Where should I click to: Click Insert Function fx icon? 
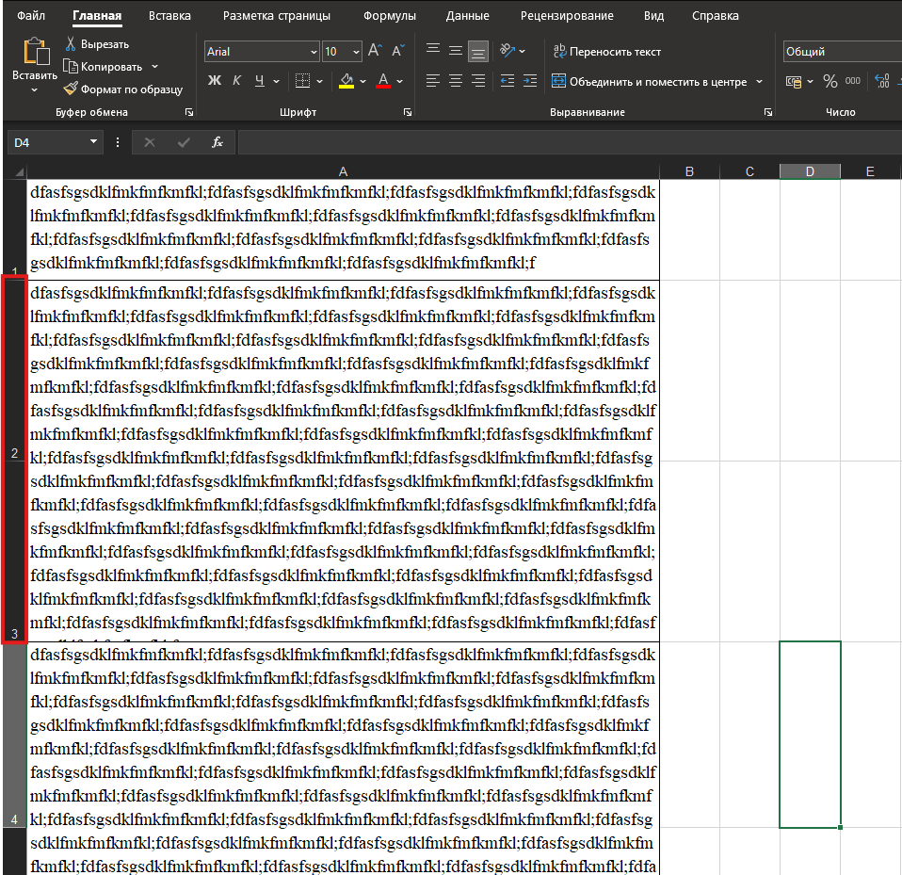(217, 142)
